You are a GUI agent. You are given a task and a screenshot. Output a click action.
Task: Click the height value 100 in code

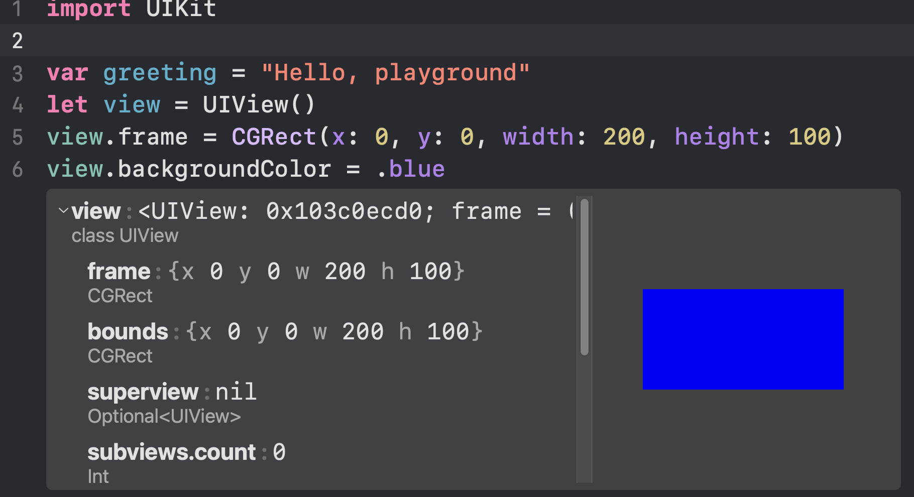coord(810,137)
